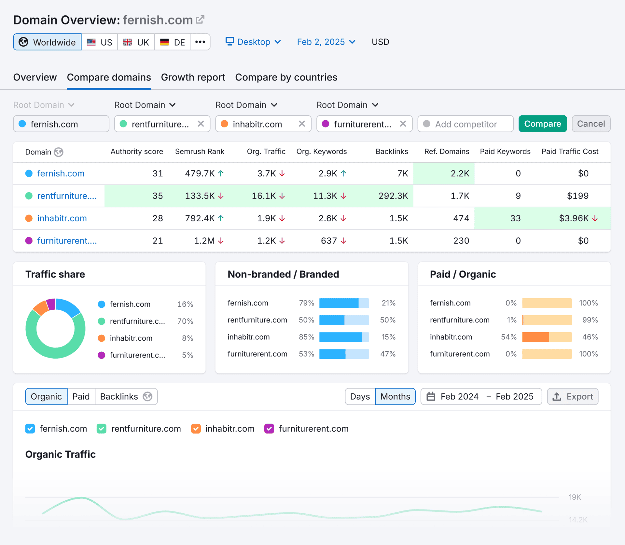625x545 pixels.
Task: Click the Export button
Action: point(573,396)
